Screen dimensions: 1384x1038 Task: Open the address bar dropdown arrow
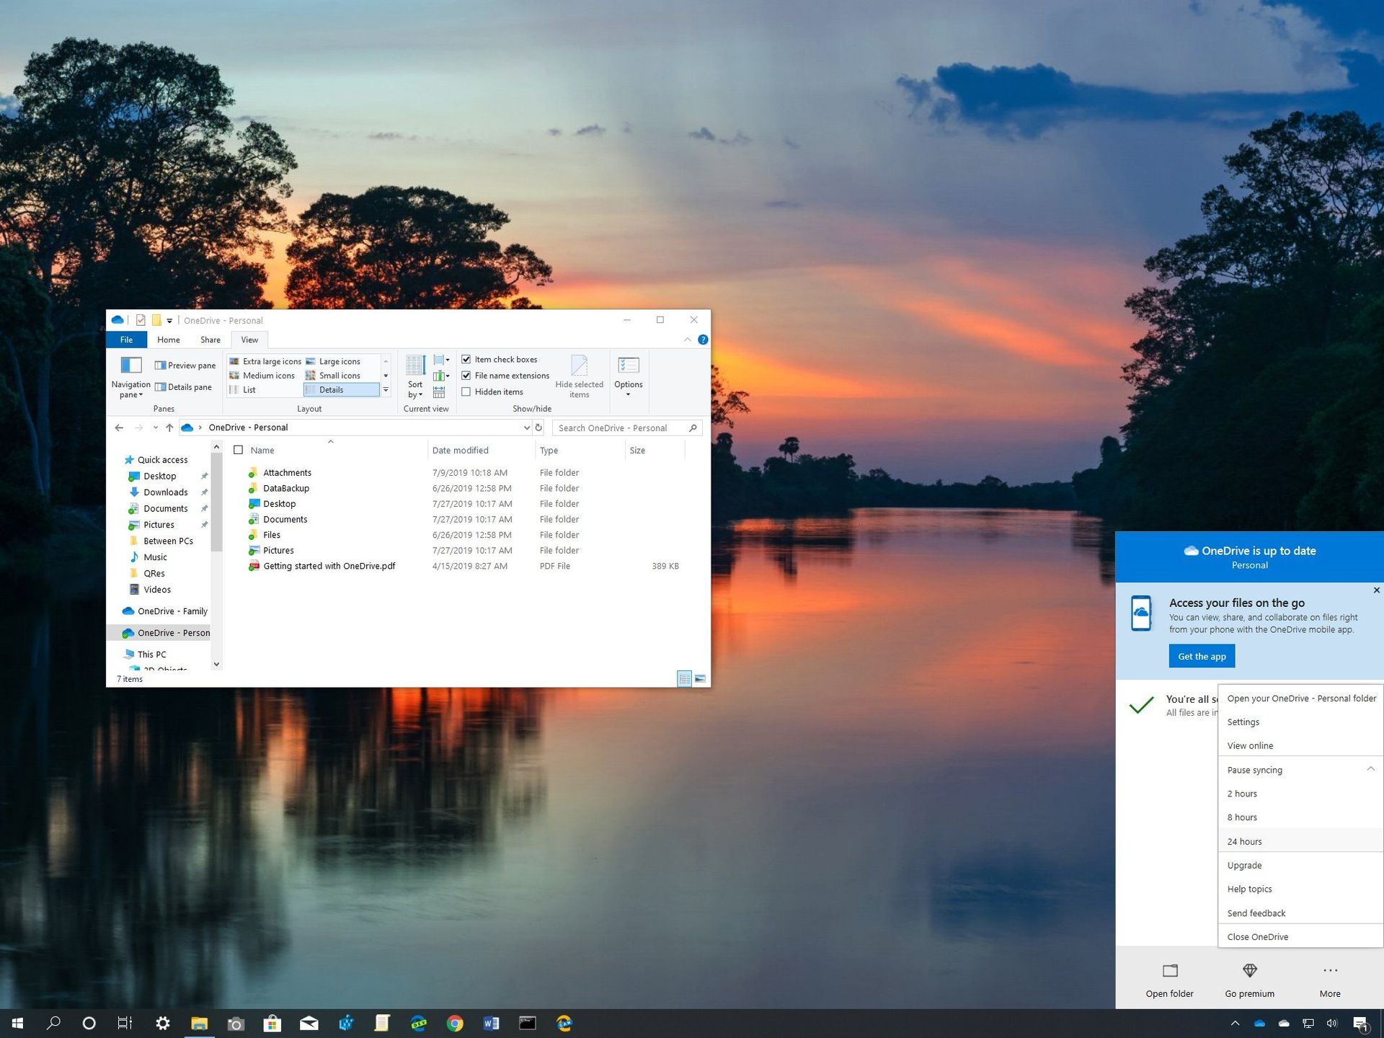526,427
